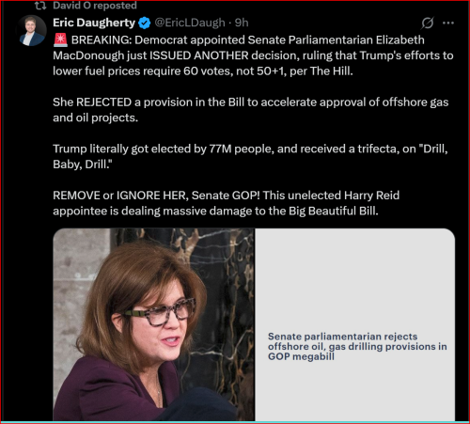Open the "David O reposted" link

coord(95,6)
